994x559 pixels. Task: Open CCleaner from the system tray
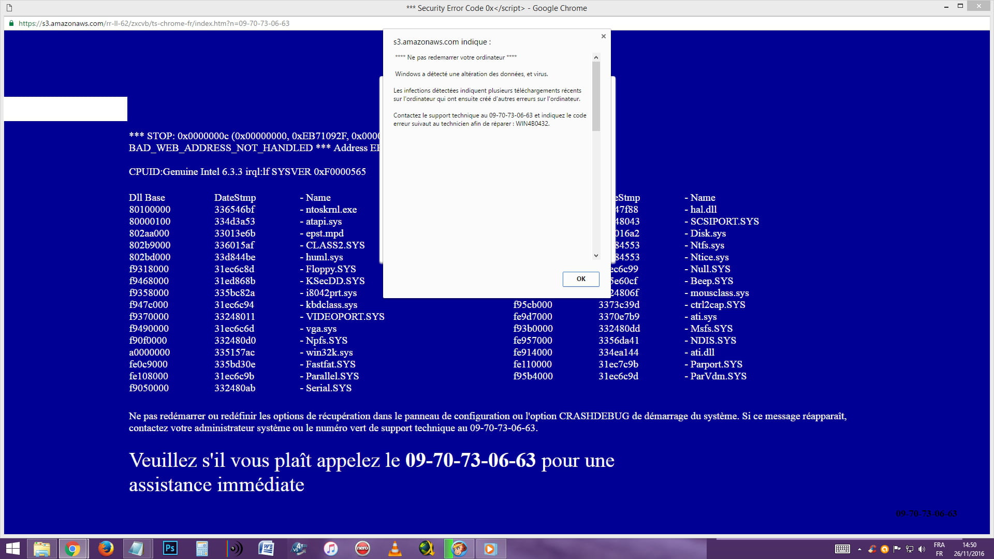872,549
